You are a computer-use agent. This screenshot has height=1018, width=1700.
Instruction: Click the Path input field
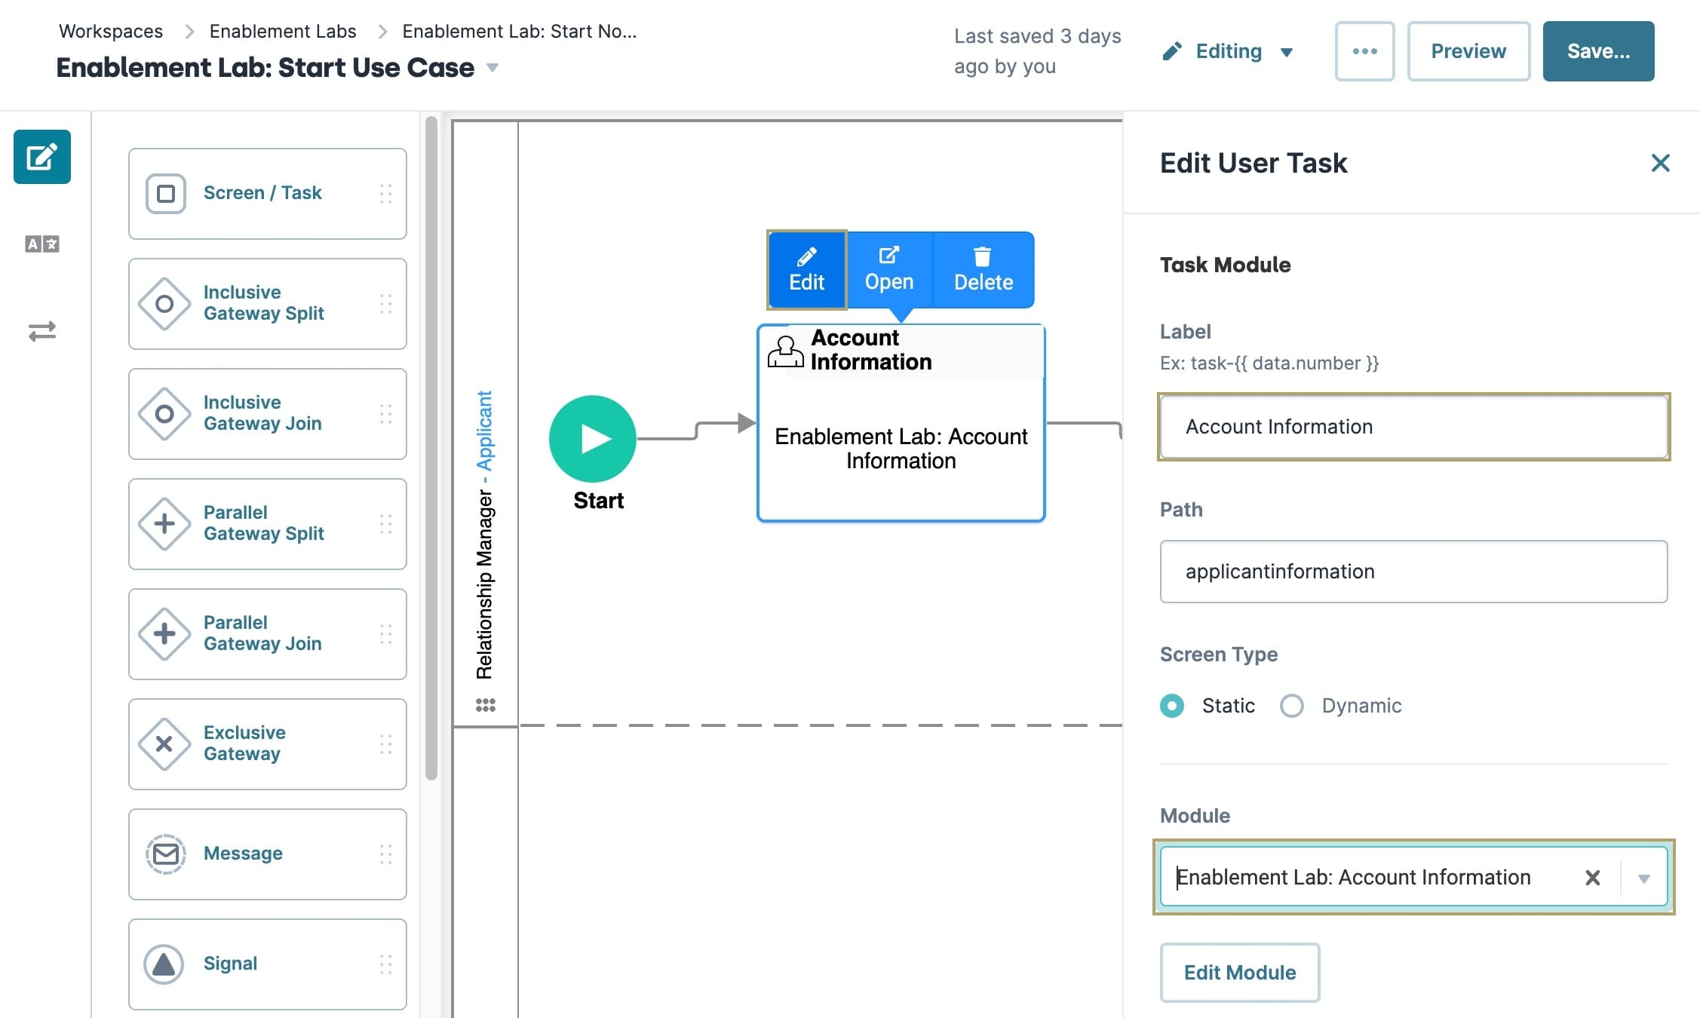point(1413,572)
